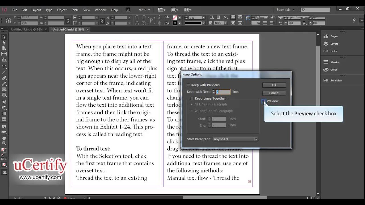Screen dimensions: 365x205
Task: Enable Keep Lines Together checkbox
Action: click(x=192, y=99)
